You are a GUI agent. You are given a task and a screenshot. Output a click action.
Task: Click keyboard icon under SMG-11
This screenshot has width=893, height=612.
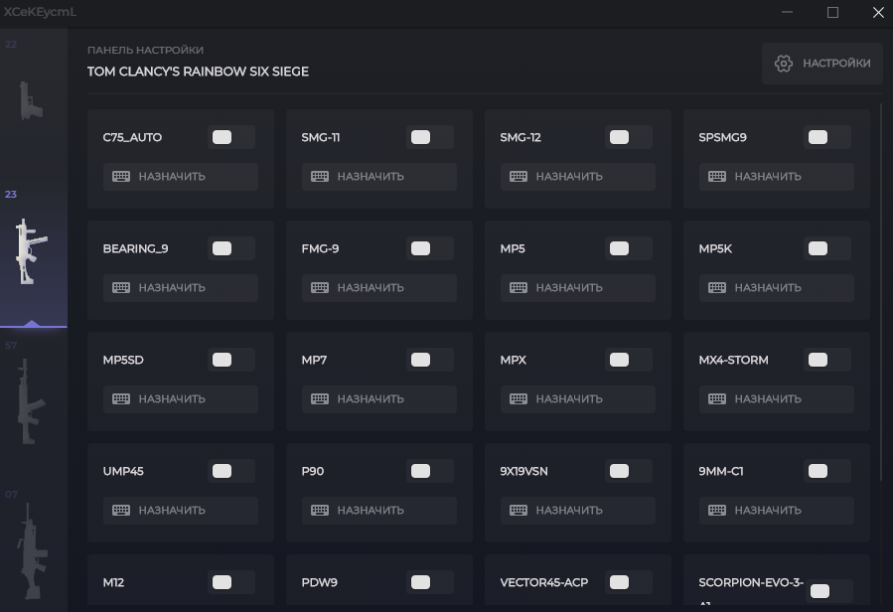tap(320, 177)
